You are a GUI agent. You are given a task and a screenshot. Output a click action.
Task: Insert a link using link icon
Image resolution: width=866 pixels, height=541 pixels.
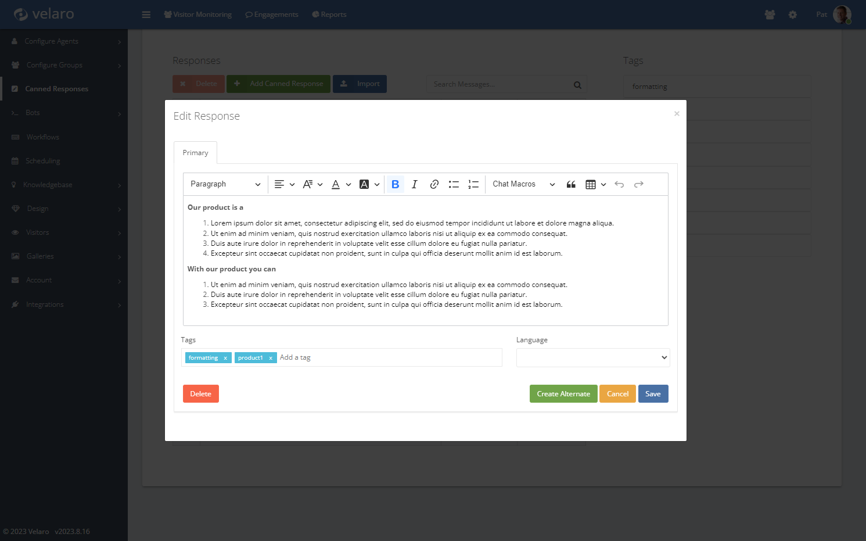point(434,184)
